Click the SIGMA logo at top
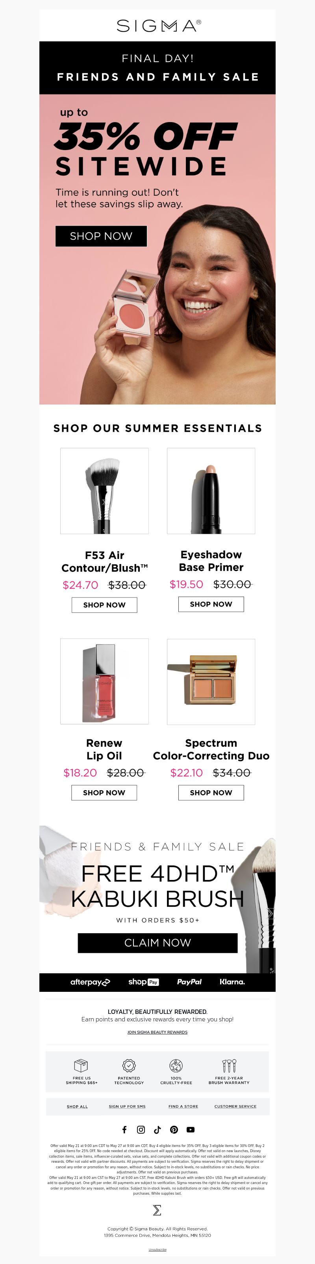315x1264 pixels. (x=158, y=26)
